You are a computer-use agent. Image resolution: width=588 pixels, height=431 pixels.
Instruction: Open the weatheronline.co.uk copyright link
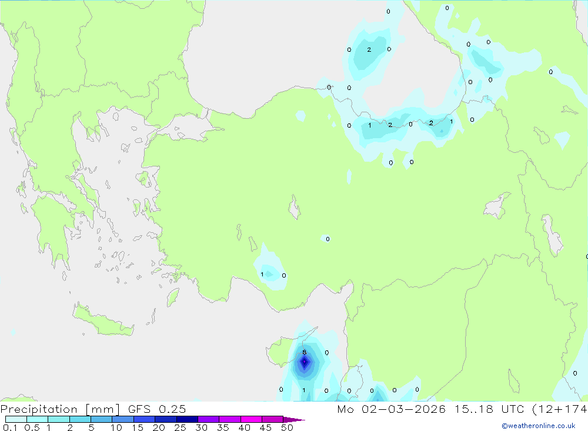pos(538,426)
